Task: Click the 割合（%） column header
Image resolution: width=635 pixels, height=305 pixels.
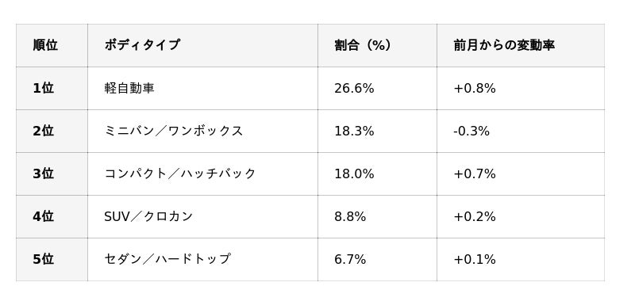Action: (378, 45)
